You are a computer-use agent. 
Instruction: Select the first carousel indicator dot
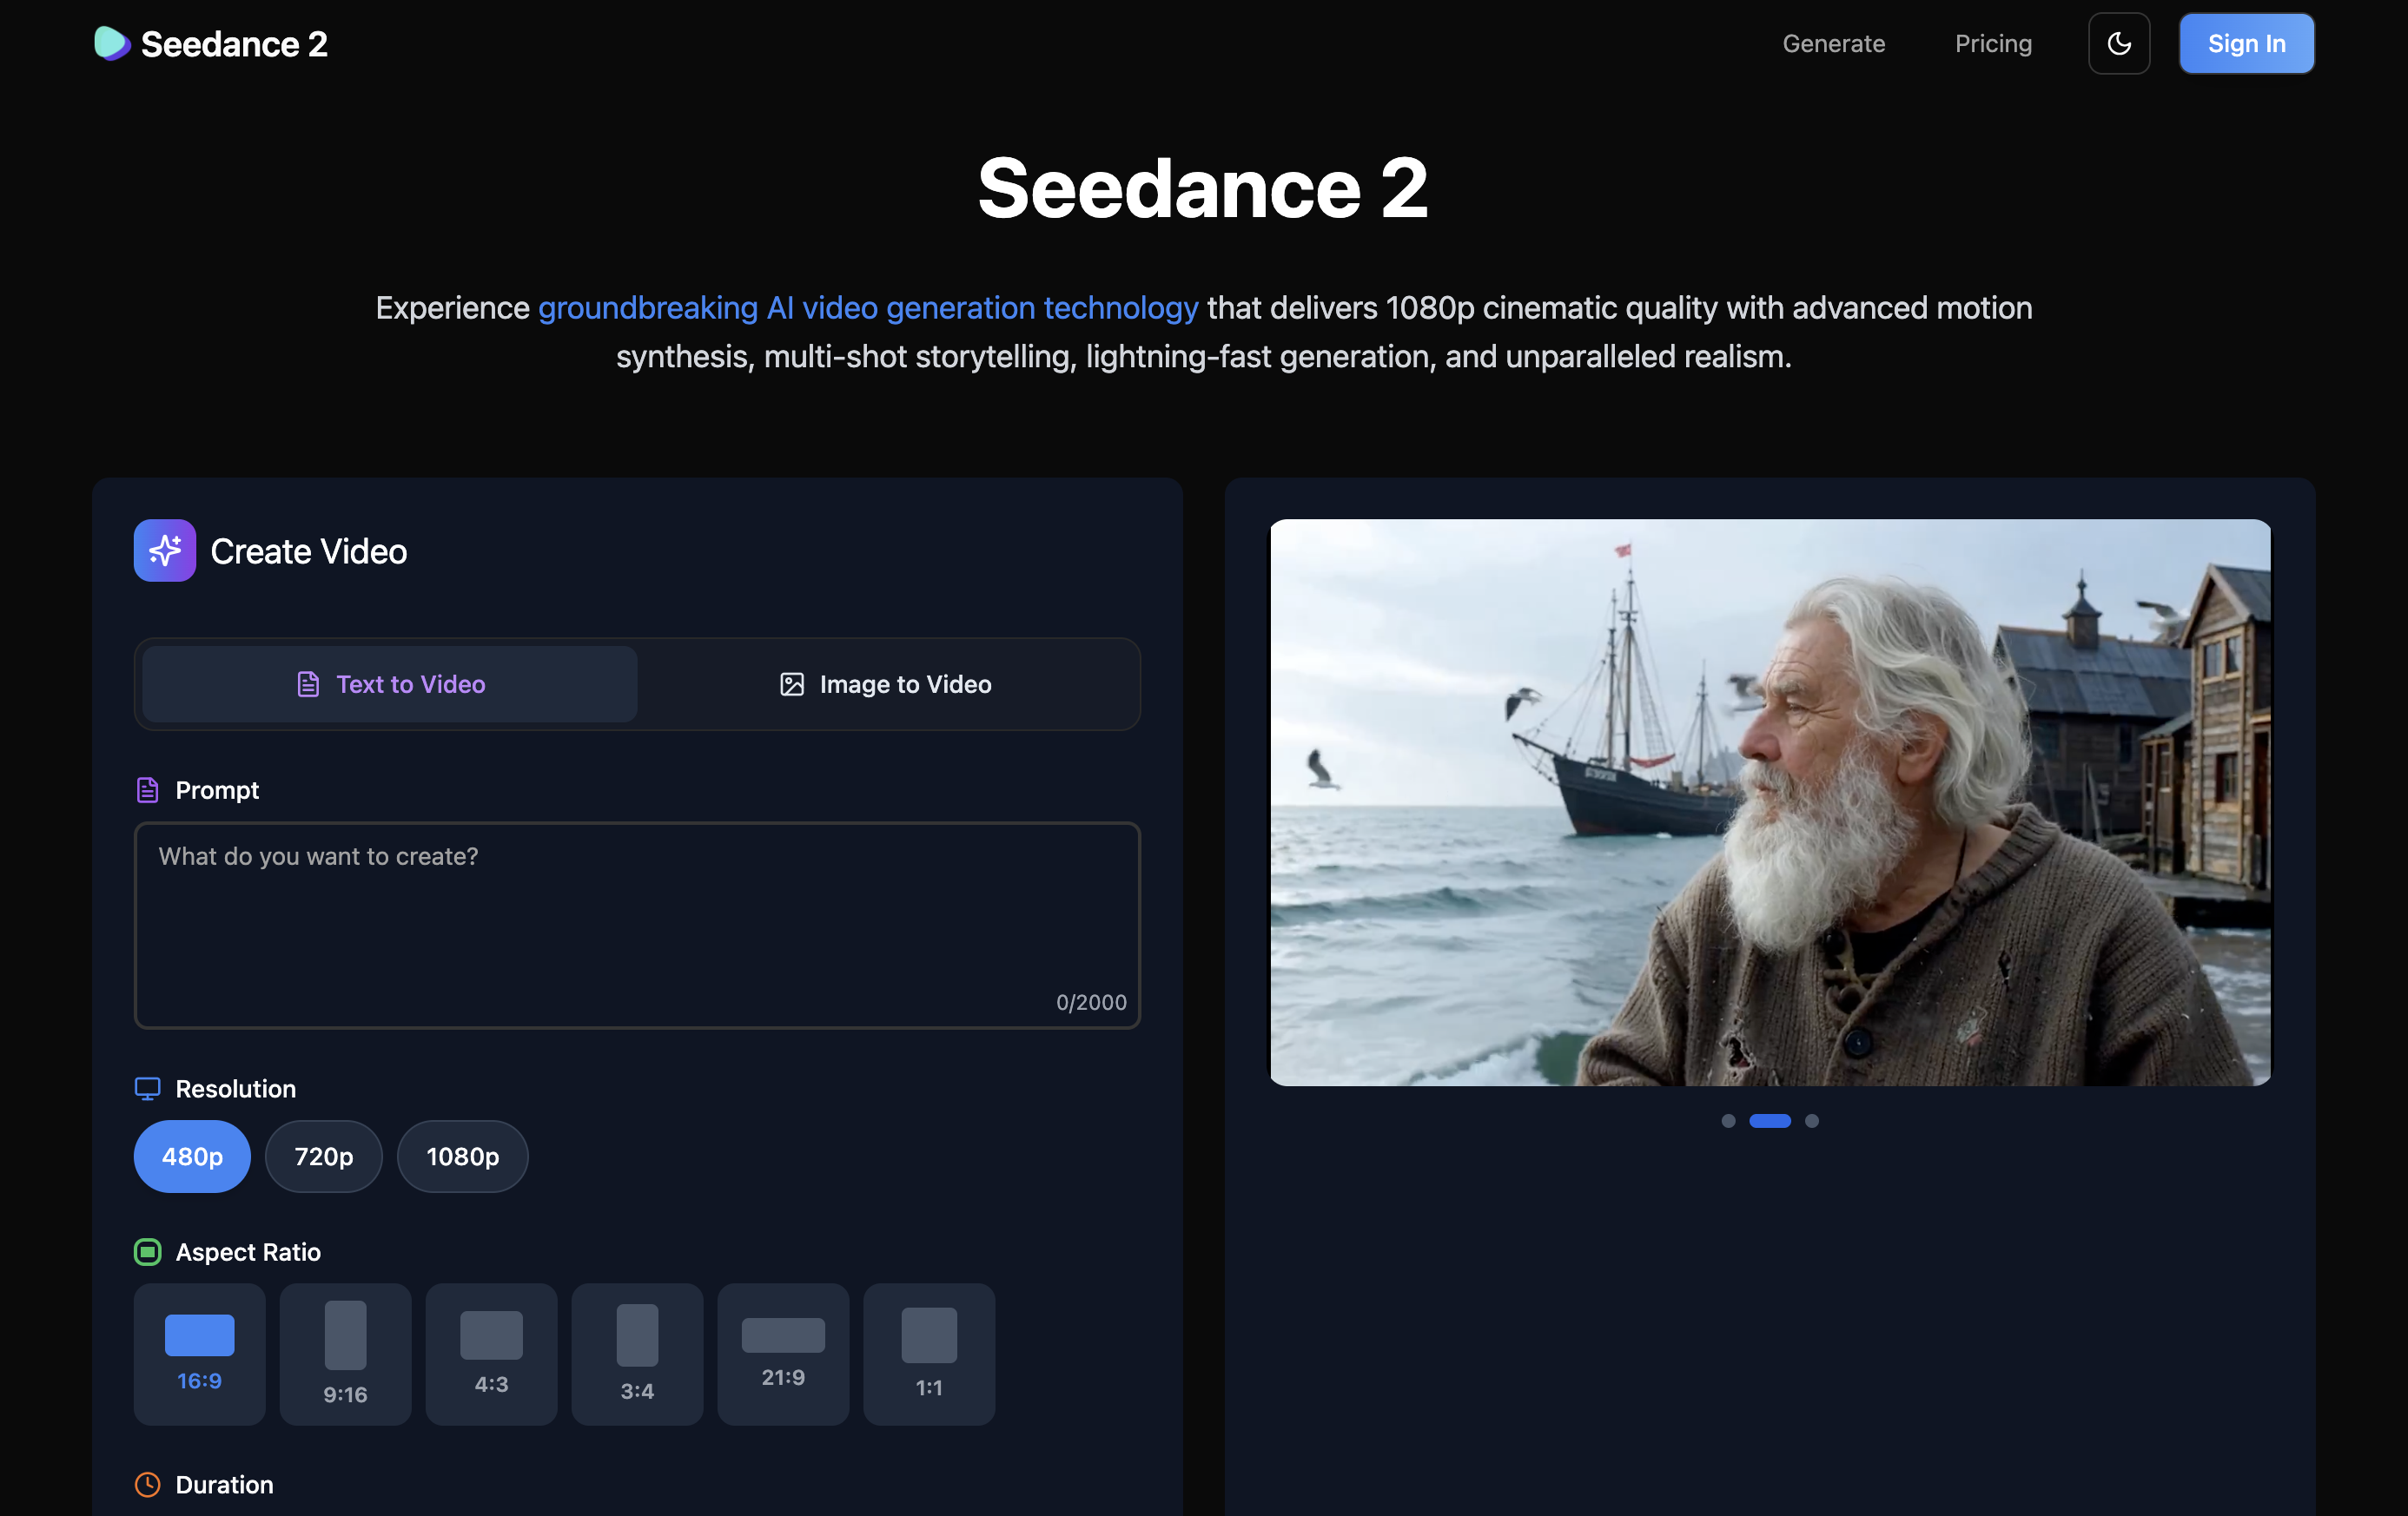(1729, 1121)
